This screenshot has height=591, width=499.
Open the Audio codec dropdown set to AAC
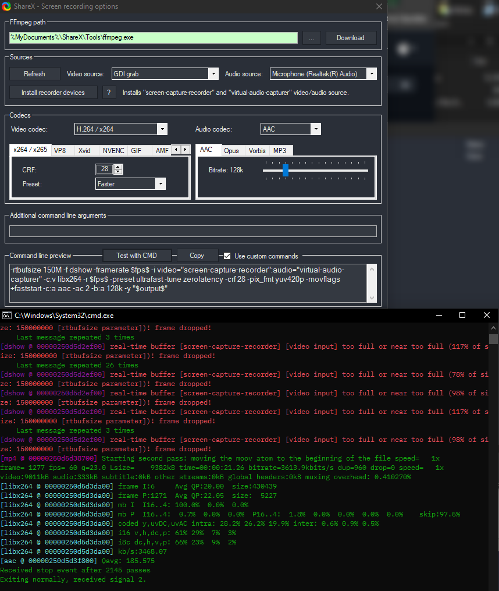click(x=316, y=129)
